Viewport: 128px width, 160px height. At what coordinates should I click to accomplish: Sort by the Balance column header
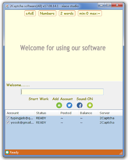click(88, 113)
